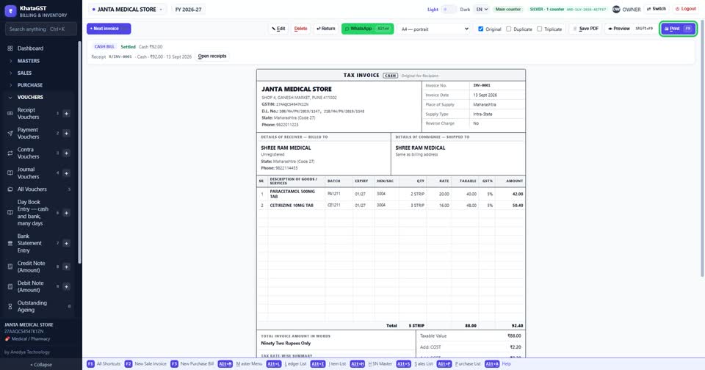Click the Outstanding Ageing hourglass icon
Image resolution: width=705 pixels, height=370 pixels.
[10, 306]
